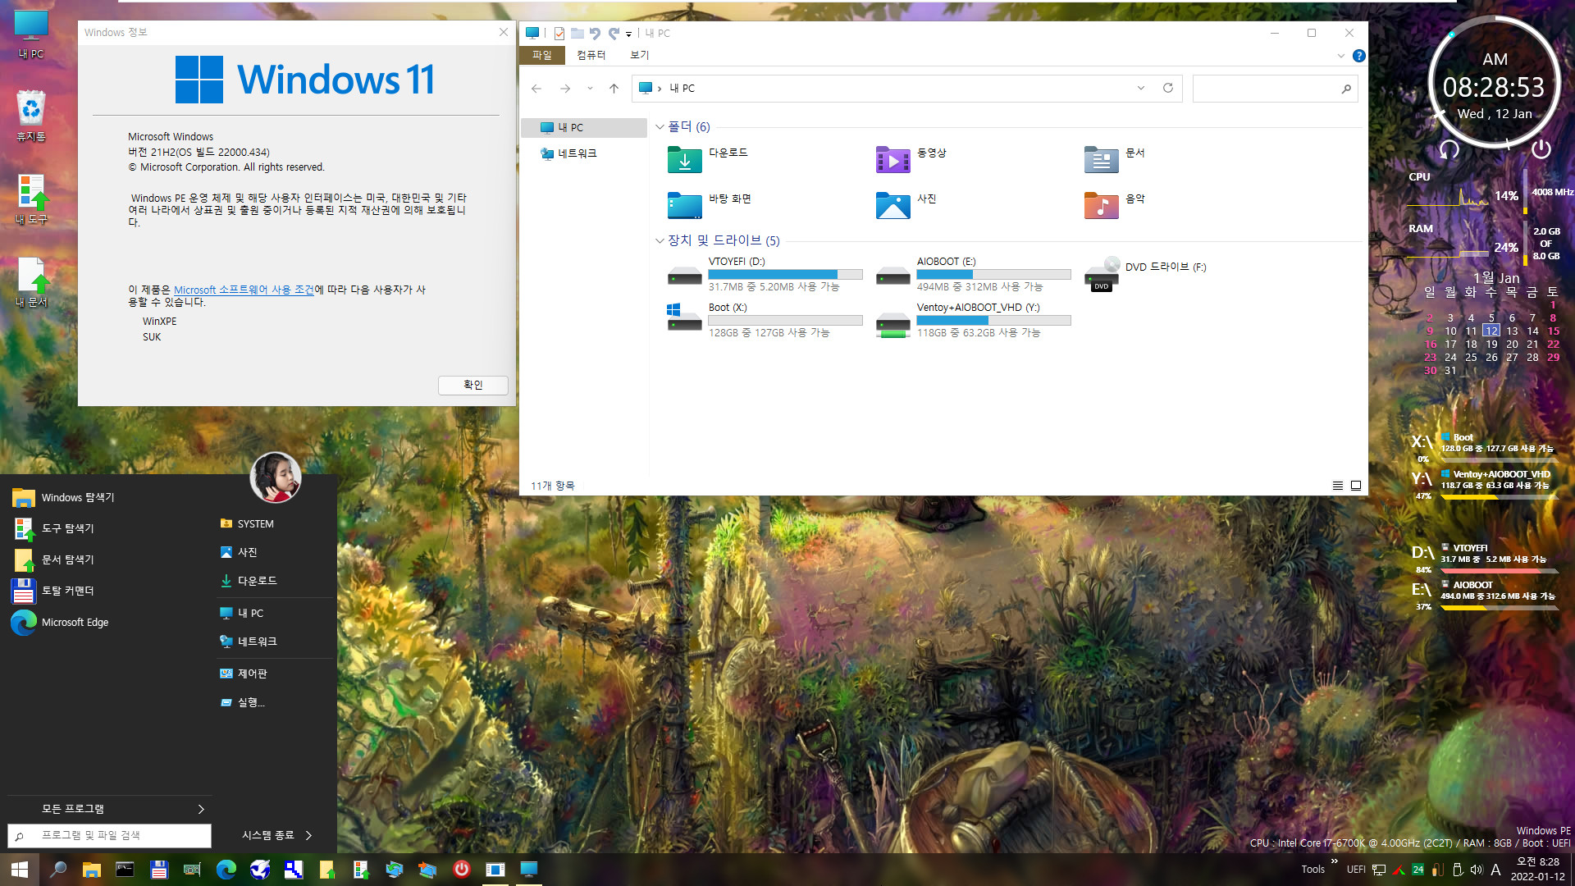Click the Windows Start button
This screenshot has width=1575, height=886.
tap(20, 869)
